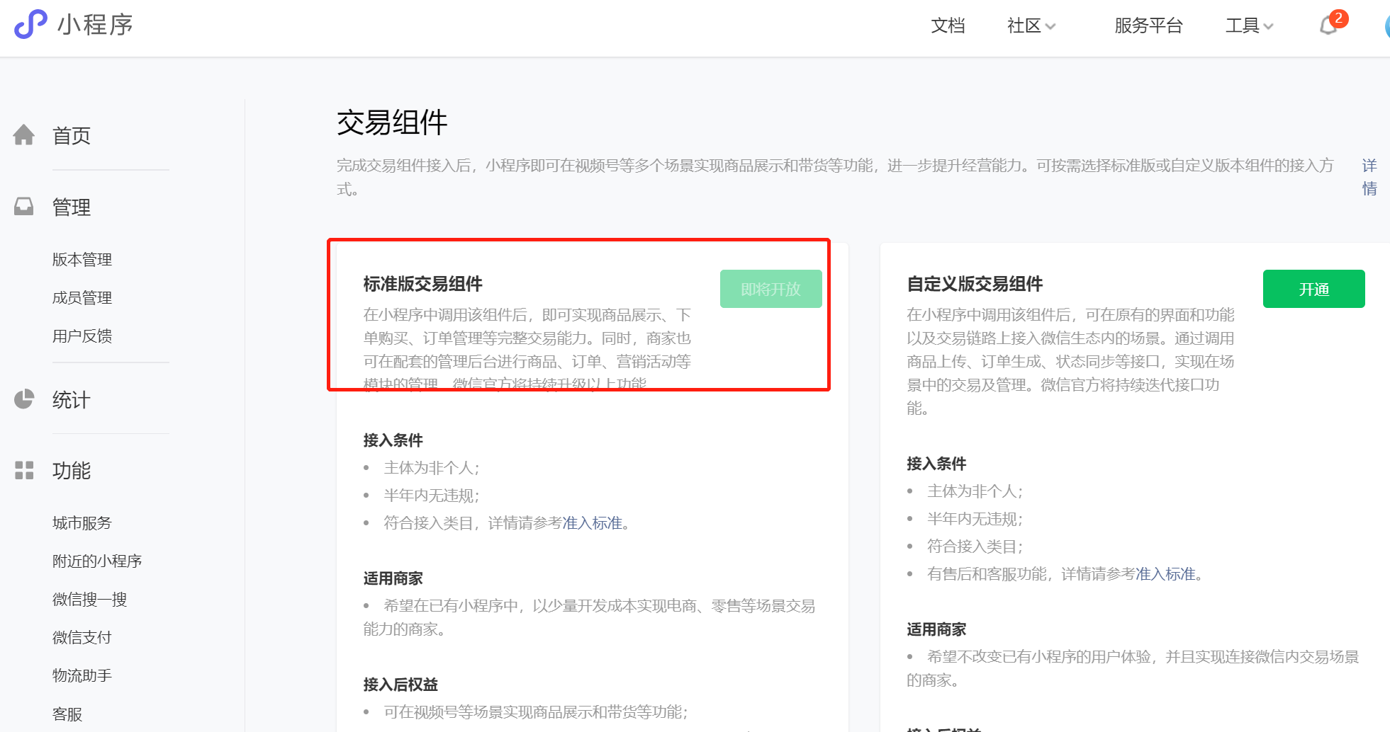Click the 小程序 brand text

(x=95, y=25)
